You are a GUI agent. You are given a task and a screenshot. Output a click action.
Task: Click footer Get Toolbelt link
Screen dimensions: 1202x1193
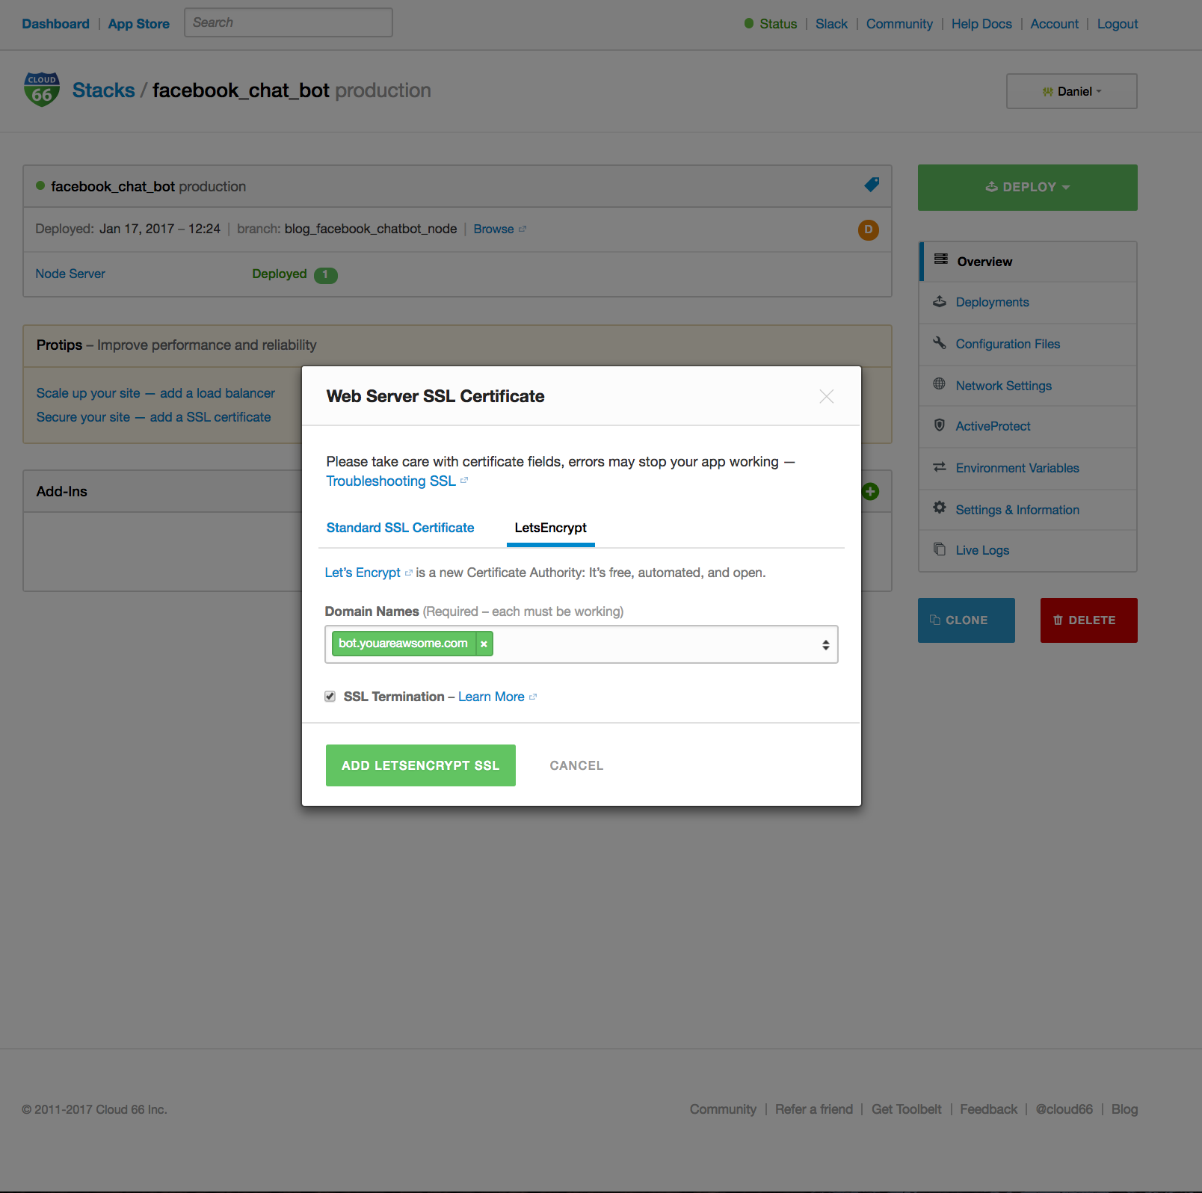906,1109
